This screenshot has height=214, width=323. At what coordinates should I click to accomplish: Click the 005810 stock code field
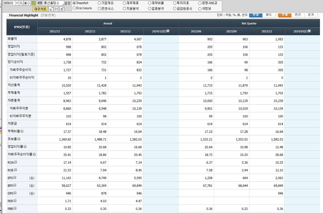9,3
